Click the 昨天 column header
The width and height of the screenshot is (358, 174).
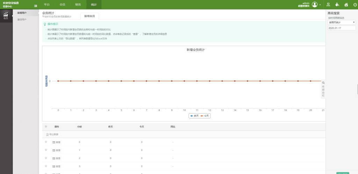pyautogui.click(x=110, y=126)
